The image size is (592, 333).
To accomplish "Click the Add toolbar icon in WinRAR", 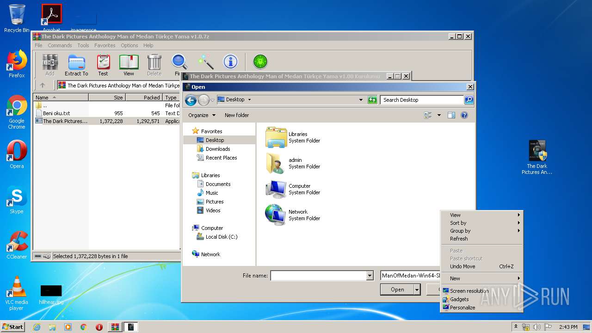I will pos(50,65).
